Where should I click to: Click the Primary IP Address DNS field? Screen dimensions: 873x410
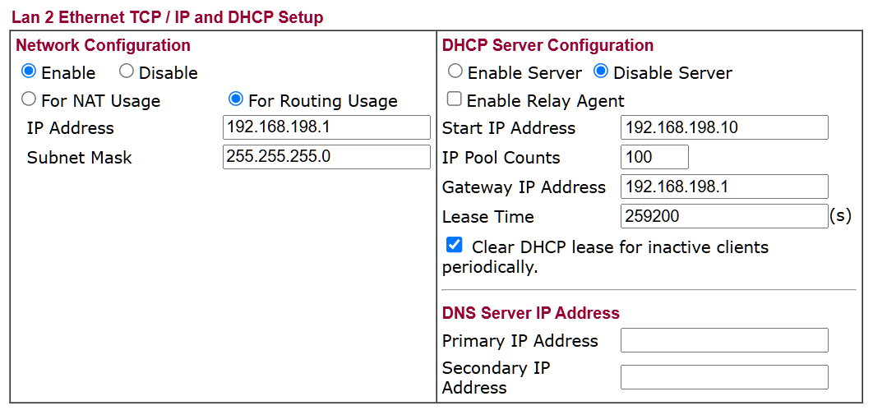click(x=723, y=340)
